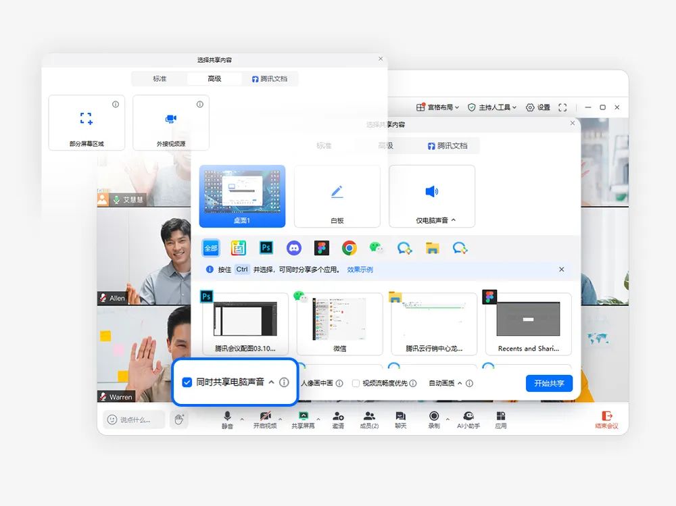Filter shared apps by Discord icon
676x506 pixels.
pyautogui.click(x=294, y=248)
